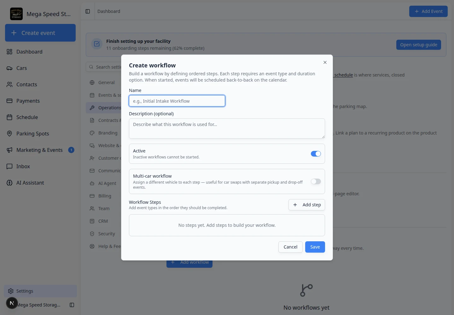The height and width of the screenshot is (315, 454).
Task: Close the Create workflow dialog
Action: (x=325, y=62)
